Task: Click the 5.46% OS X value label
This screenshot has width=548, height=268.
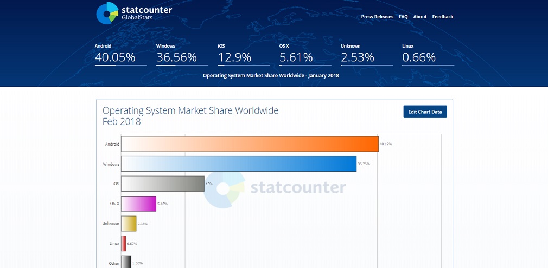Action: click(163, 204)
